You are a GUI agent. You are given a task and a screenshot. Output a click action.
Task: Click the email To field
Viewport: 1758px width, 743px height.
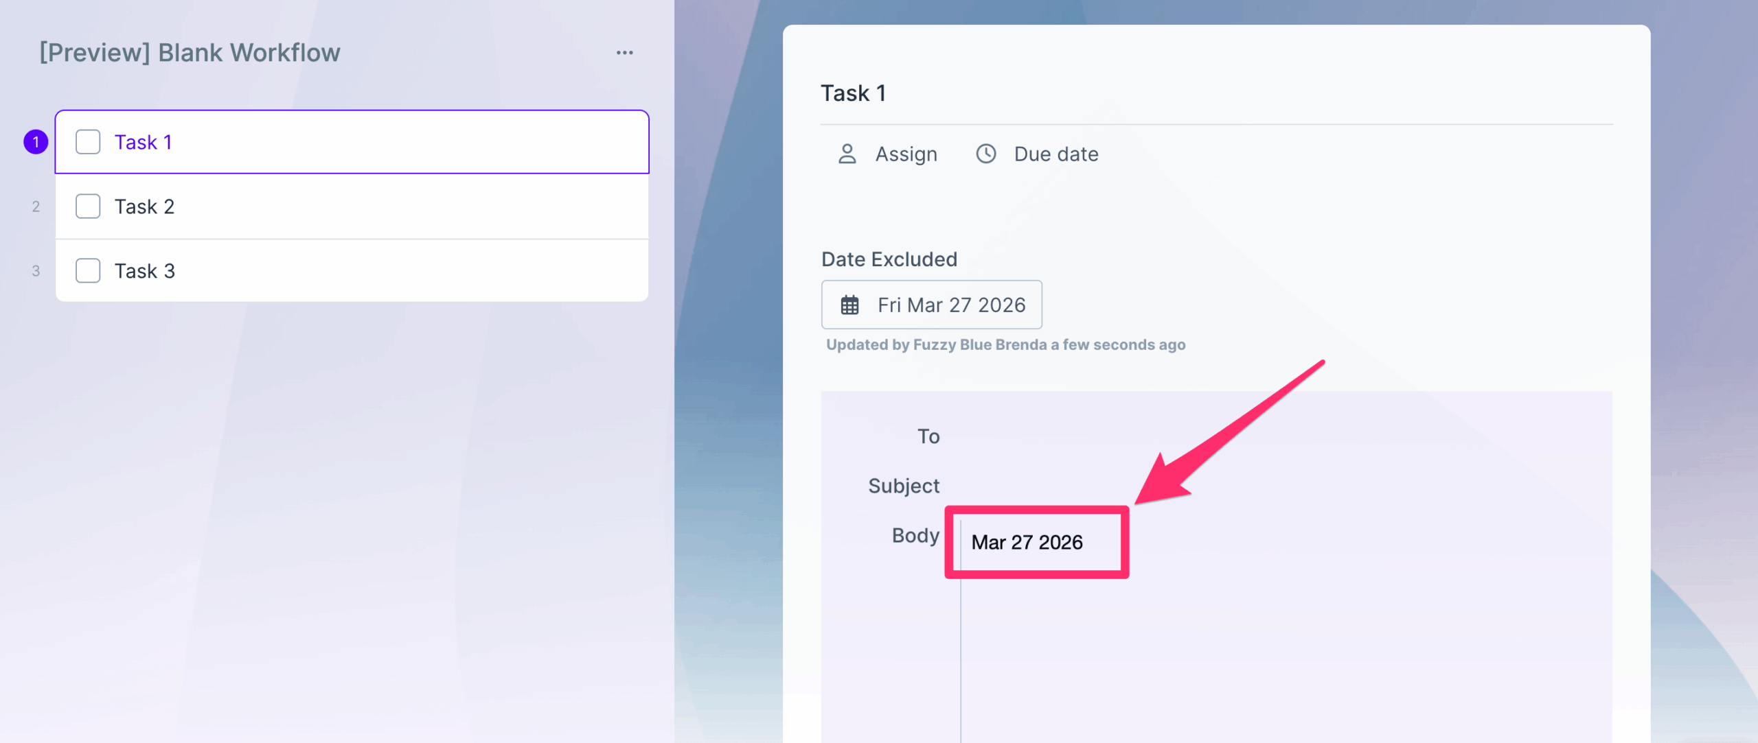click(x=1236, y=436)
